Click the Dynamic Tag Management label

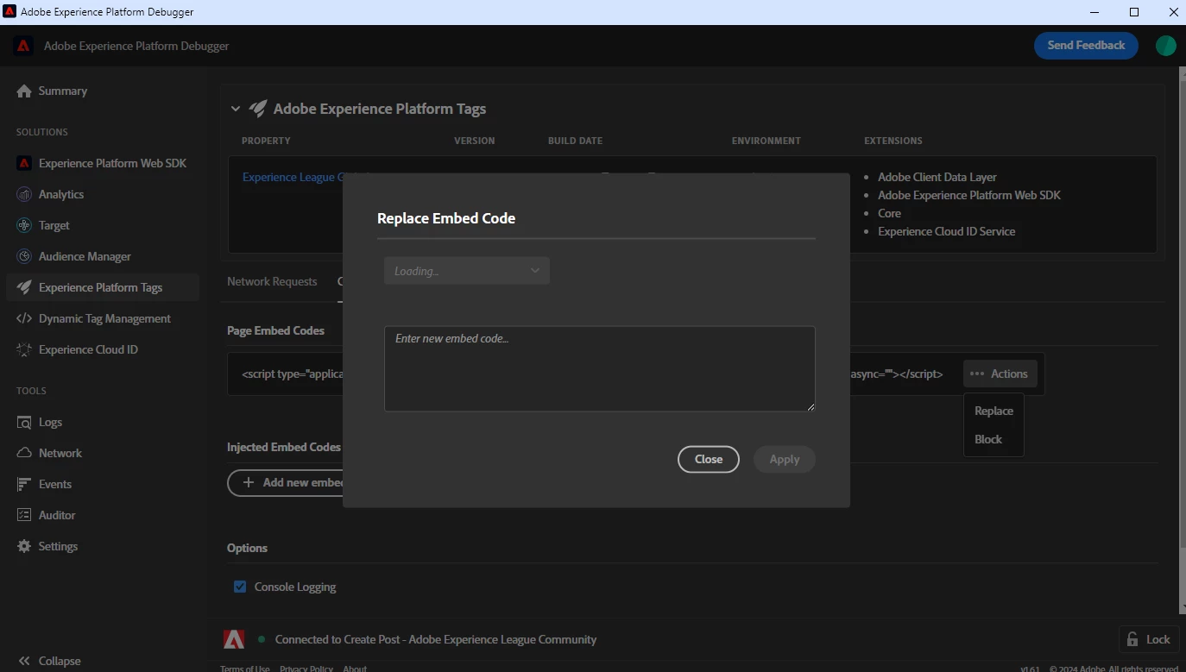coord(104,318)
